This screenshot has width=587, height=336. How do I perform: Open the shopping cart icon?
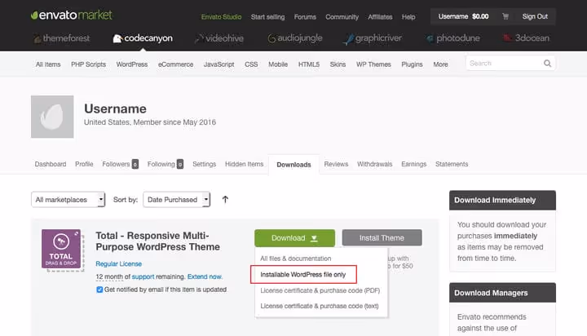(505, 16)
